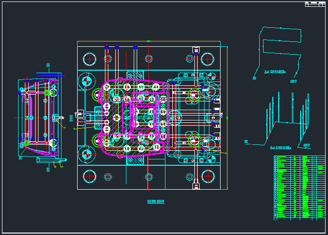Screen dimensions: 328x235
Task: Click IN label of upper cooling circuit
Action: click(x=254, y=78)
